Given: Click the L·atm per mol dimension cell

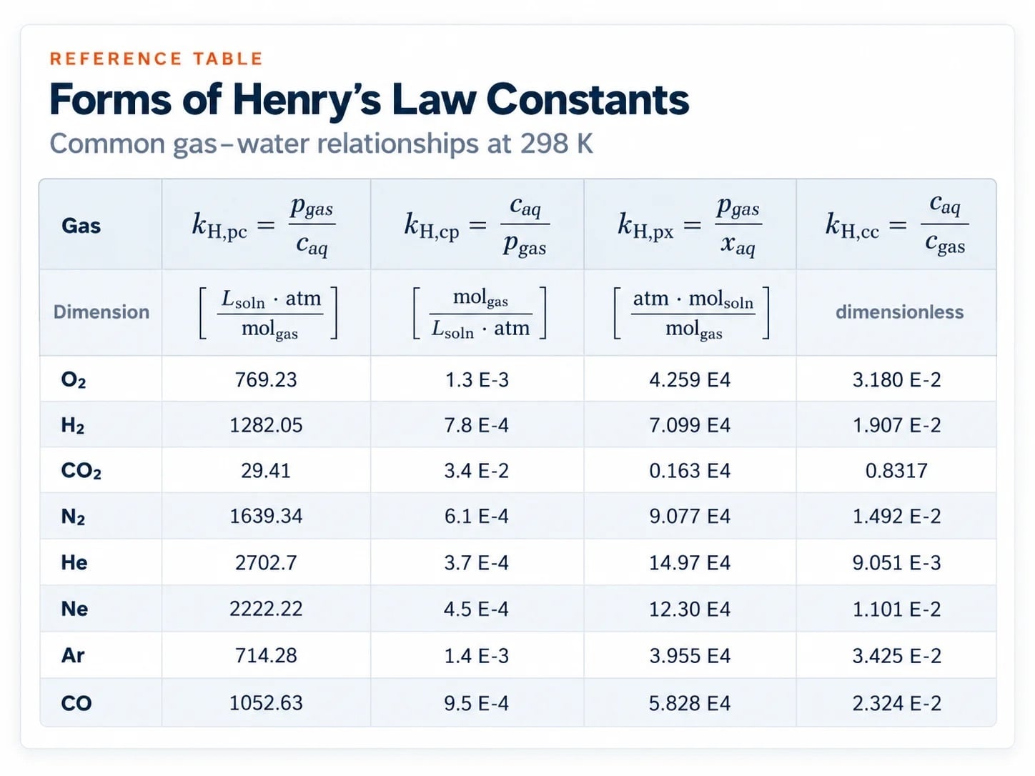Looking at the screenshot, I should click(x=268, y=312).
